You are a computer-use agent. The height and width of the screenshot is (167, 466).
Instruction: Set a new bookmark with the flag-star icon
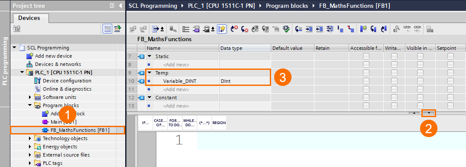point(363,29)
